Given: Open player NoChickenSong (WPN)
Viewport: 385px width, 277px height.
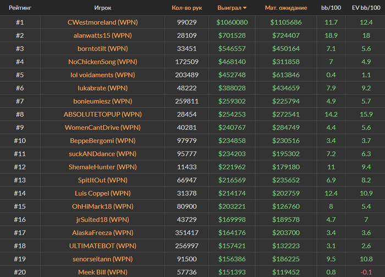Looking at the screenshot, I should [103, 62].
